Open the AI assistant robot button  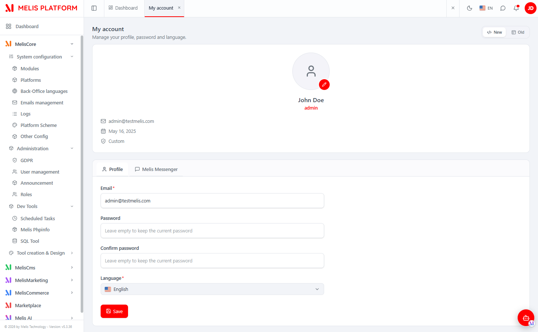point(526,318)
